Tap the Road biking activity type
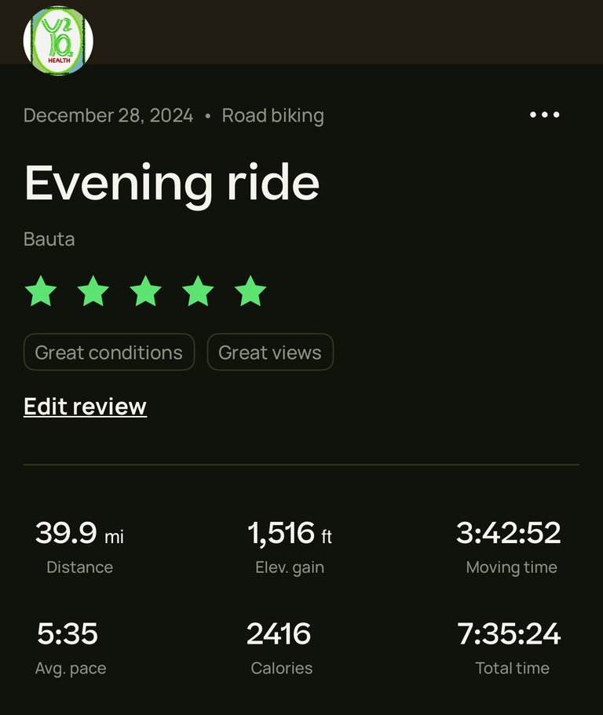Image resolution: width=603 pixels, height=715 pixels. pyautogui.click(x=272, y=116)
